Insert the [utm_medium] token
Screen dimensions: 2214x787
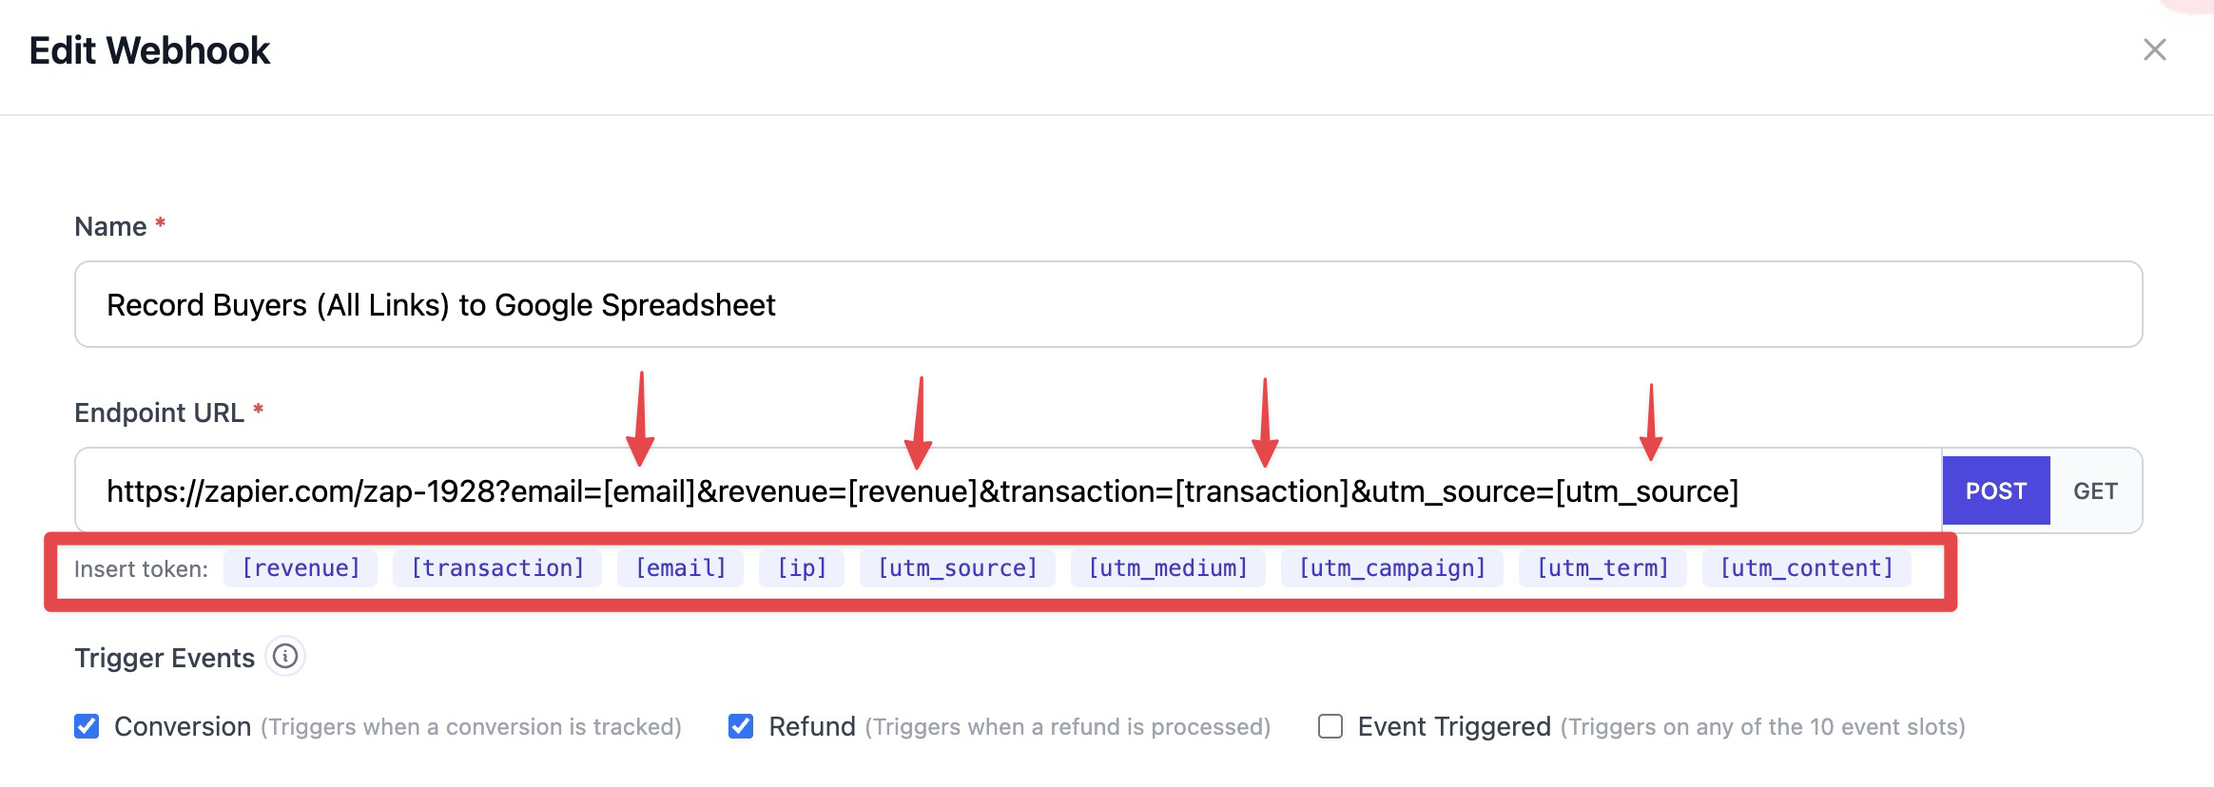coord(1168,568)
